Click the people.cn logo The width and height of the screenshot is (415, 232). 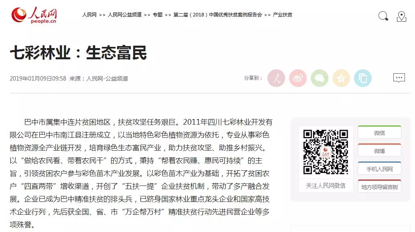(x=34, y=15)
